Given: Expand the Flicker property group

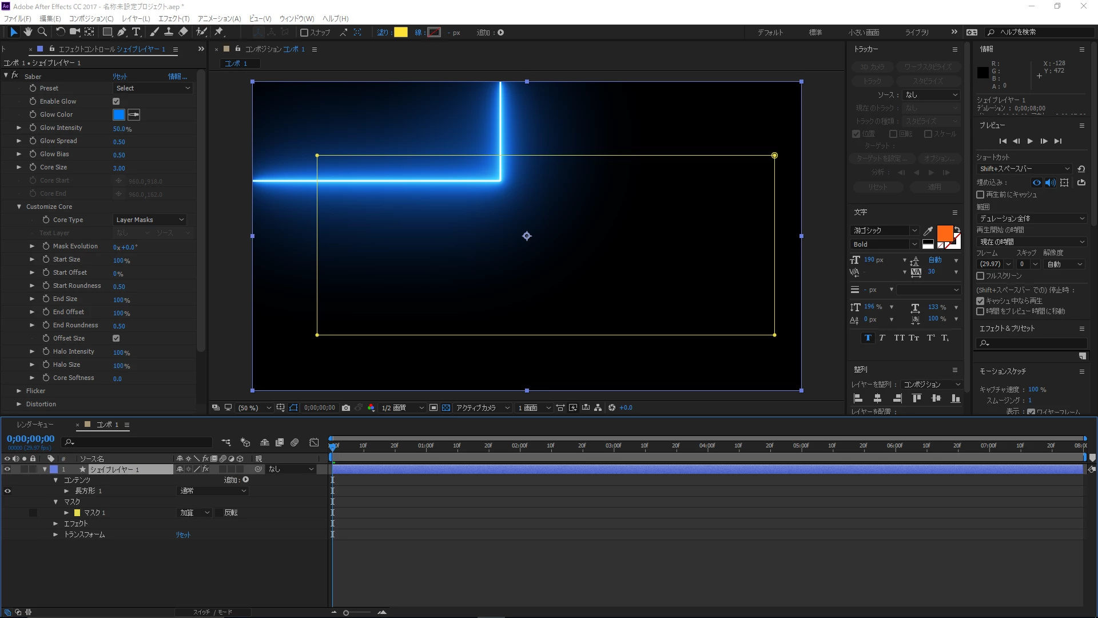Looking at the screenshot, I should [x=19, y=391].
